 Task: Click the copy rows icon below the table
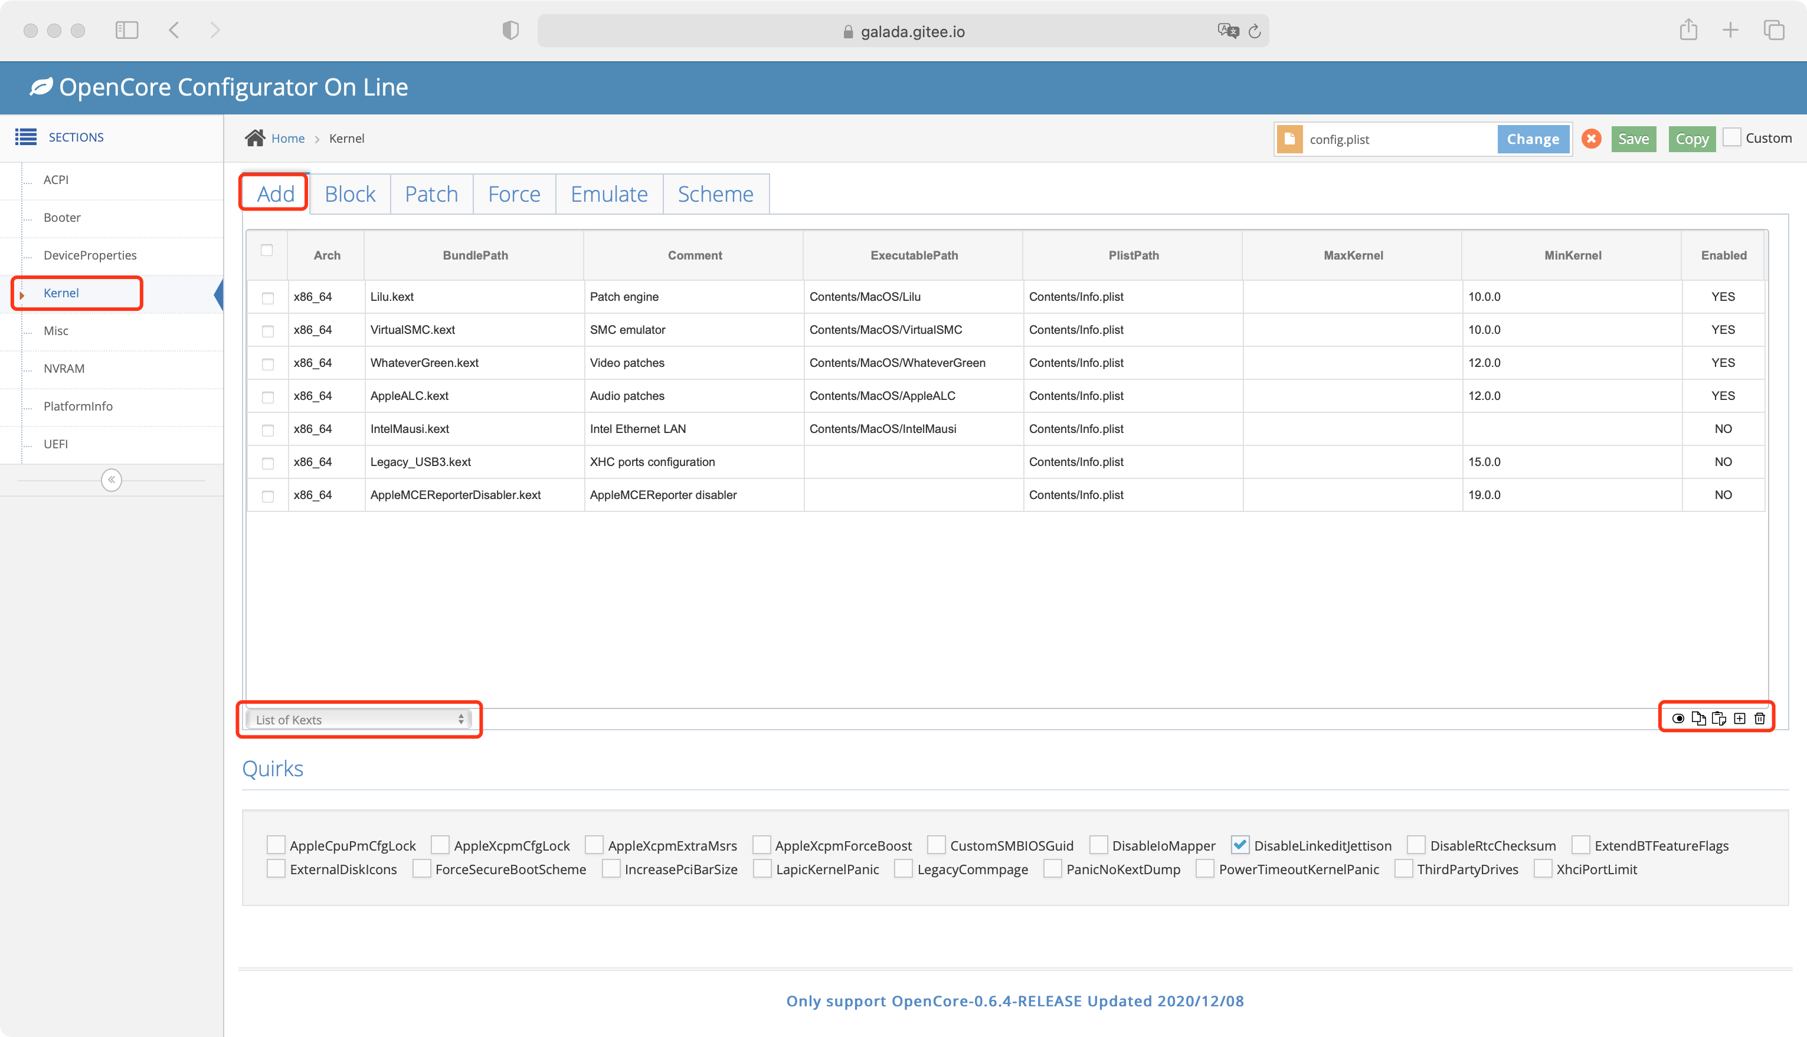1698,718
